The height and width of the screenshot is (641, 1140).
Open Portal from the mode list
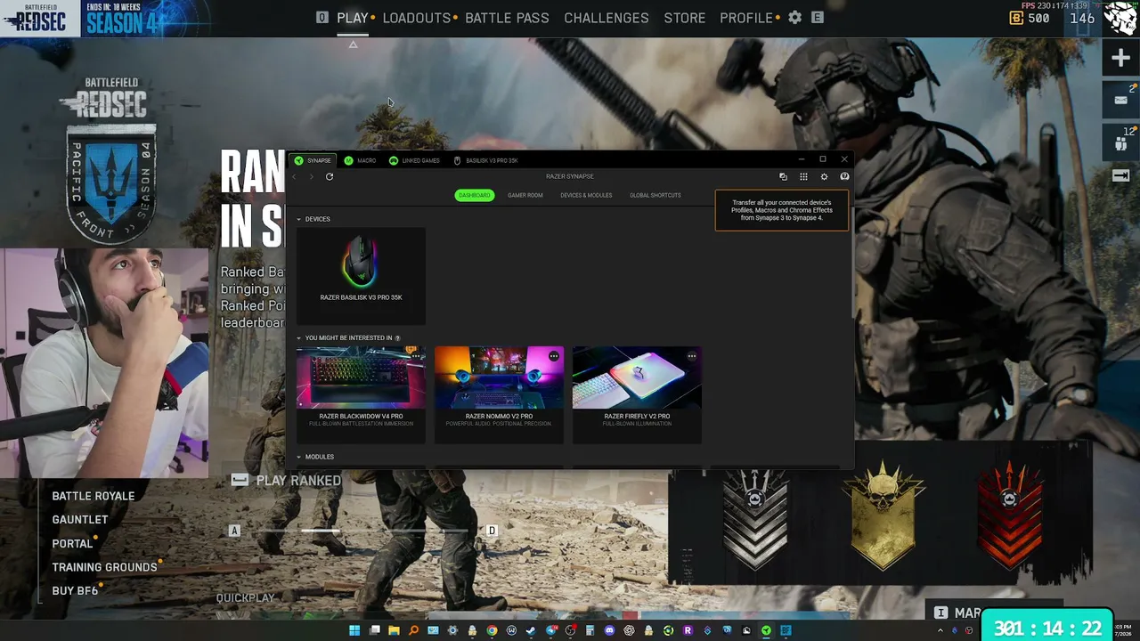(72, 543)
